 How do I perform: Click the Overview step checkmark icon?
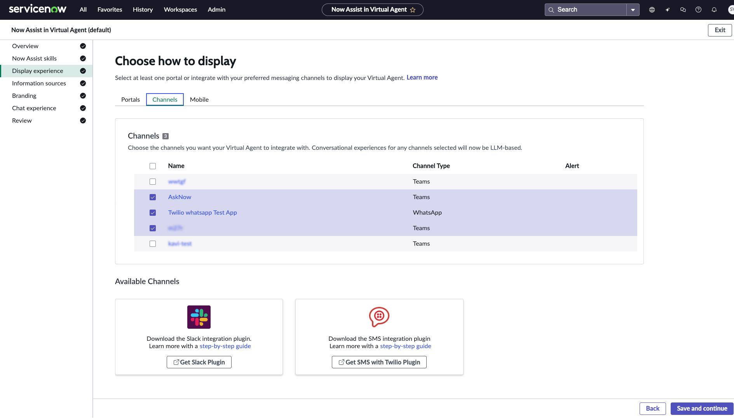tap(83, 46)
